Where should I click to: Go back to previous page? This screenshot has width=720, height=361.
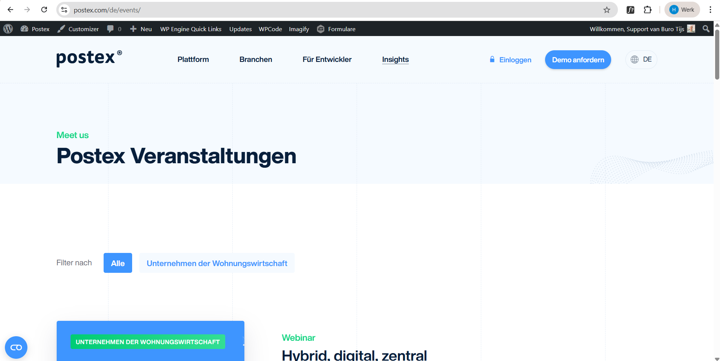pos(11,10)
